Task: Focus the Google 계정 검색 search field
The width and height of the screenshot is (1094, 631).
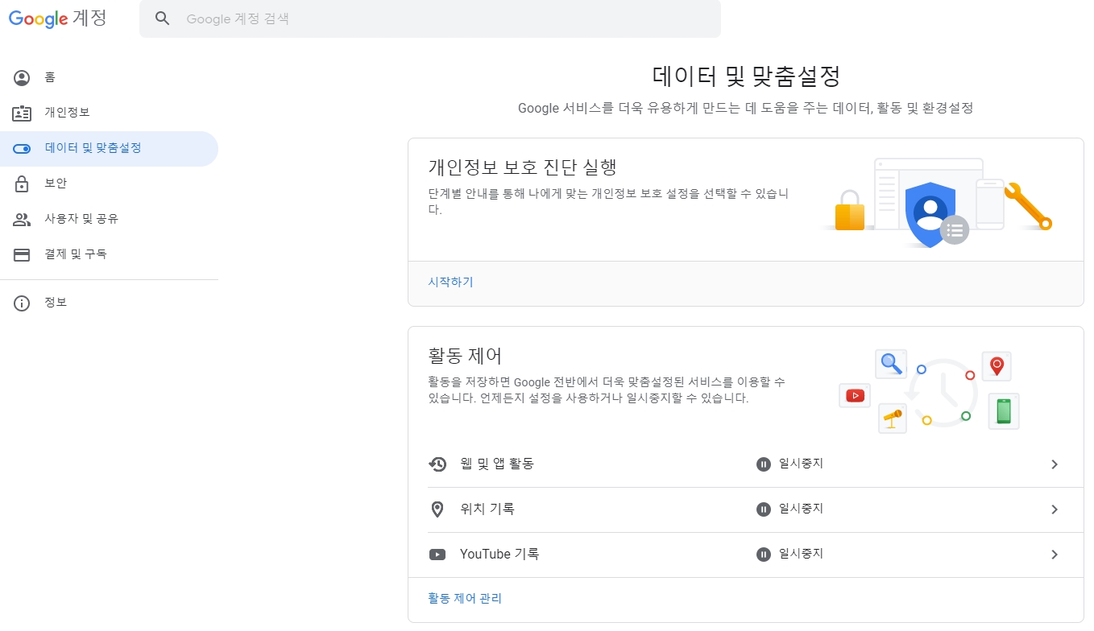Action: click(429, 19)
